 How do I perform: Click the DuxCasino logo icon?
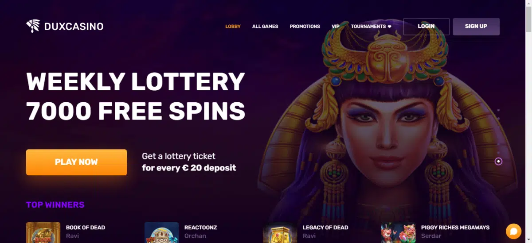[33, 27]
